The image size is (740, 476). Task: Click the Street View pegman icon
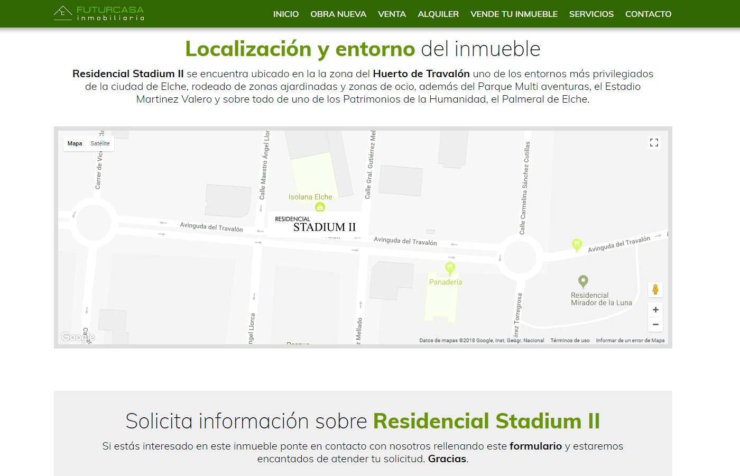coord(655,289)
